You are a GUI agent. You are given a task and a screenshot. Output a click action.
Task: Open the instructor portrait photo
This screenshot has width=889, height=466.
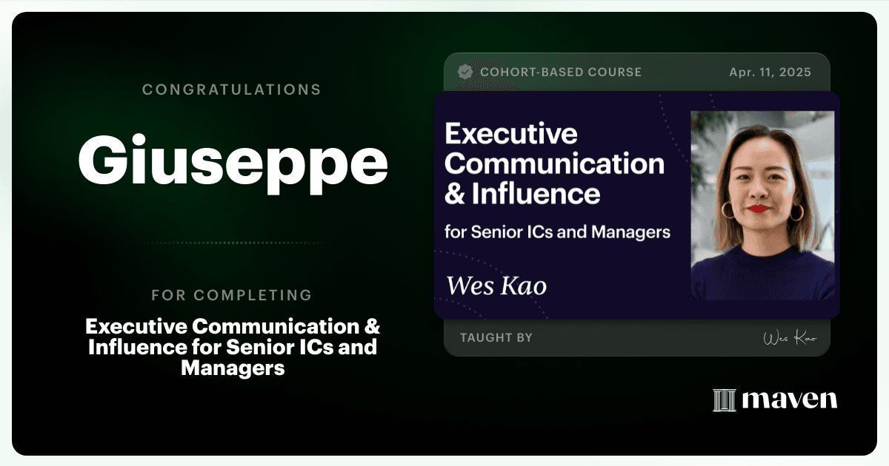coord(763,206)
